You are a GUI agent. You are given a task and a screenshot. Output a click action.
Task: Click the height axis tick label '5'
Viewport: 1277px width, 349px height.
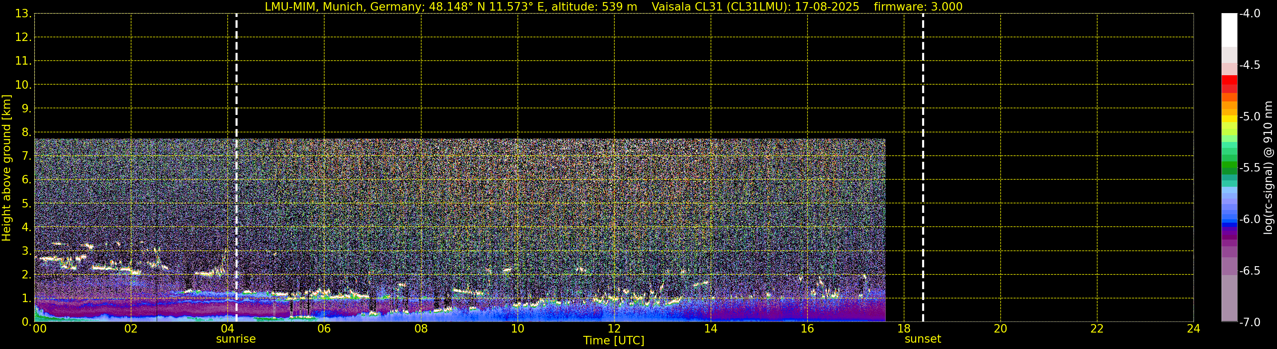pyautogui.click(x=26, y=203)
